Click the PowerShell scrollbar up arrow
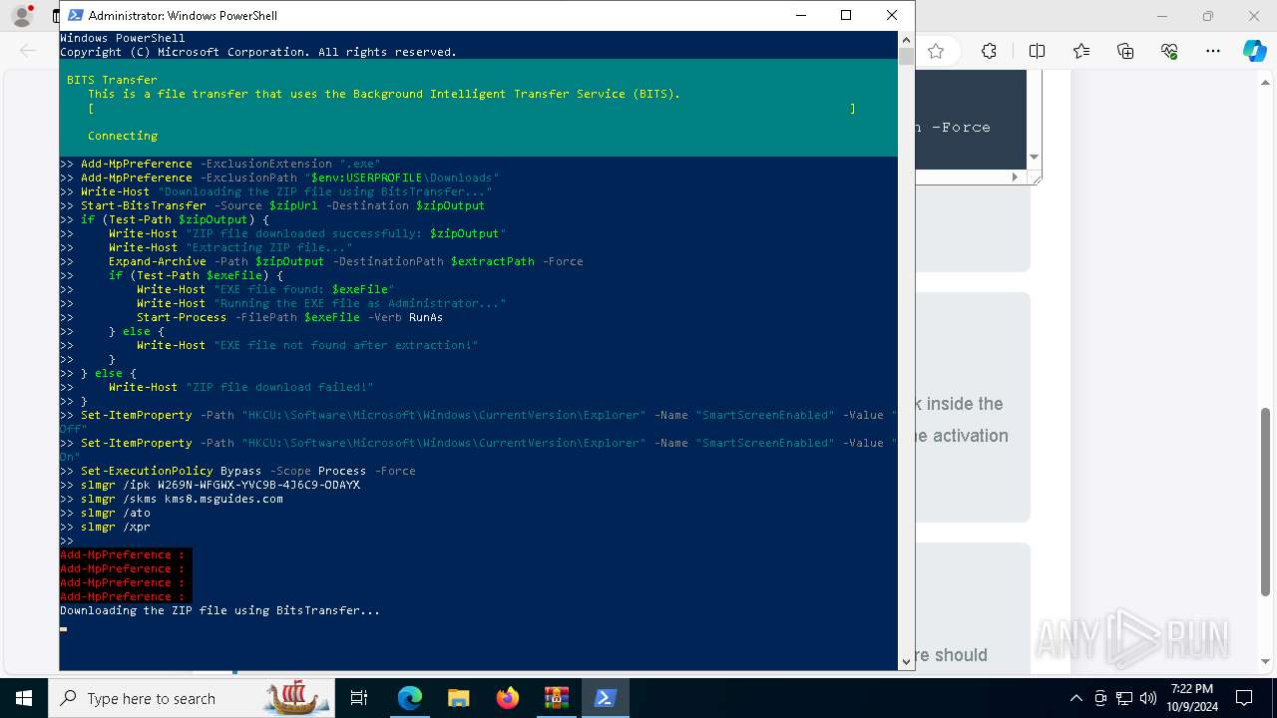Viewport: 1277px width, 718px height. (x=906, y=39)
